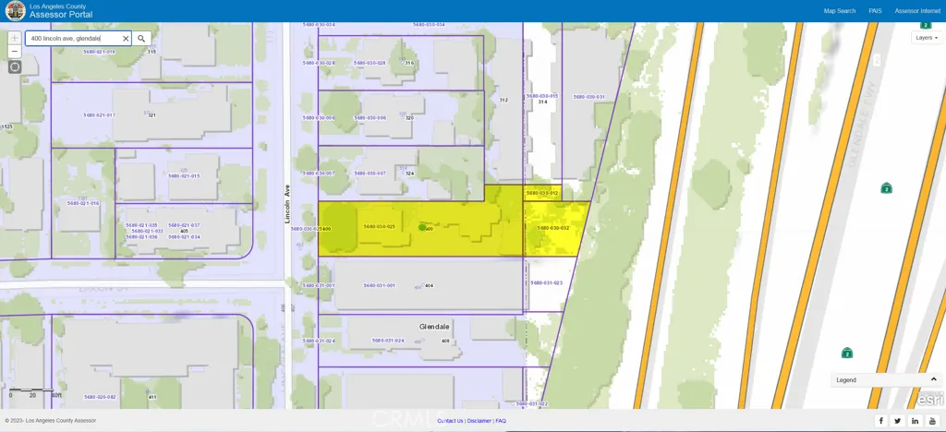Click house number 316
The image size is (946, 432).
click(x=409, y=63)
